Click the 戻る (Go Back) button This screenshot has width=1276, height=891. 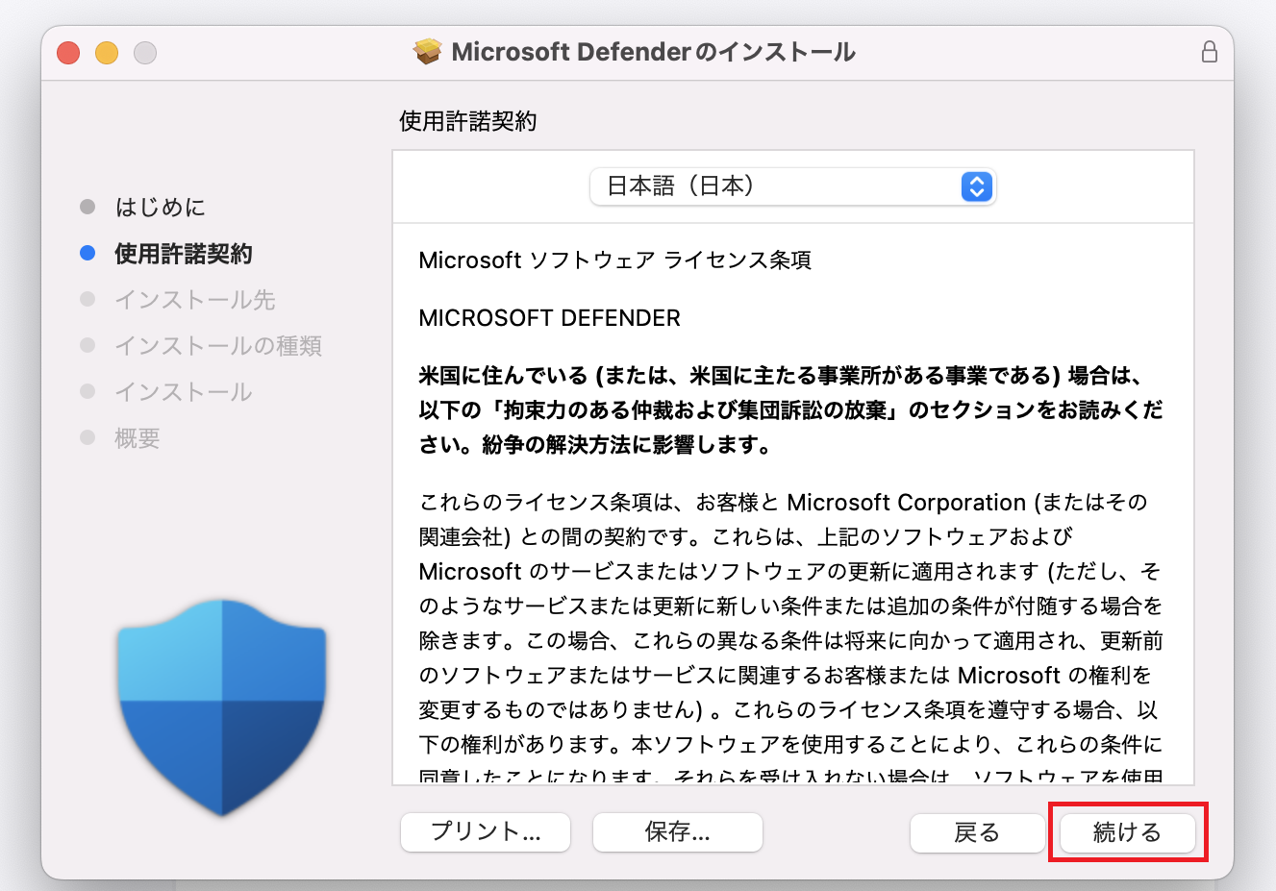977,832
